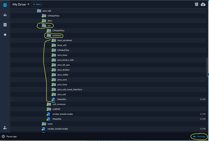Select the pico_time name

pos(62,84)
